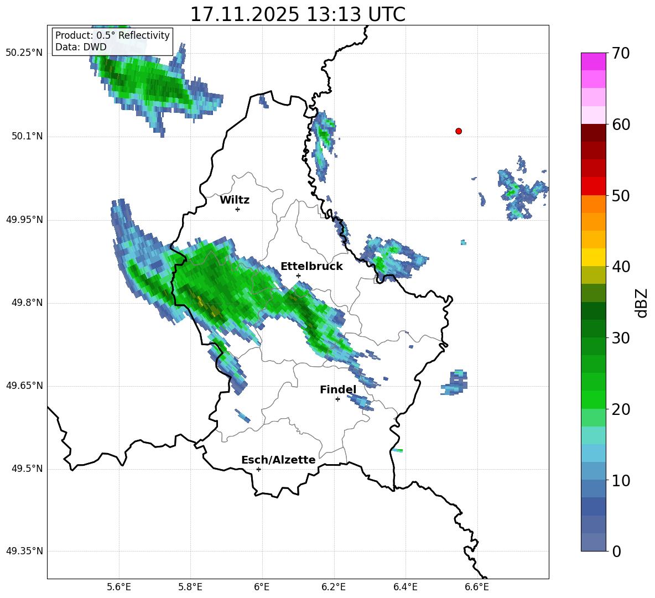Click the 6.6°E longitude label
The image size is (655, 598).
tap(477, 587)
